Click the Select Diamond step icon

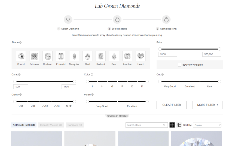[x=68, y=20]
